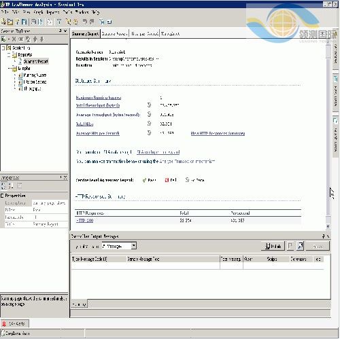Open the Total Throughput (bytes) link
The width and height of the screenshot is (340, 339).
(98, 105)
